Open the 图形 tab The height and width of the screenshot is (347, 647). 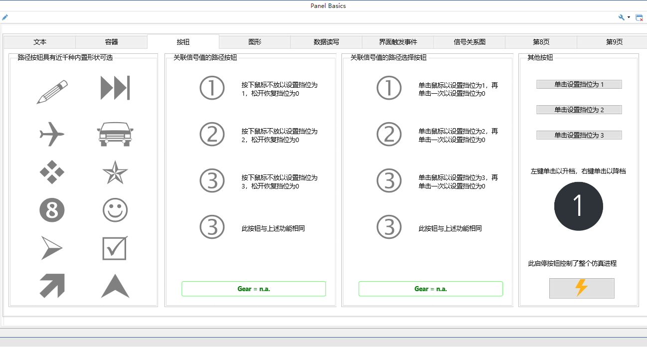pos(255,42)
